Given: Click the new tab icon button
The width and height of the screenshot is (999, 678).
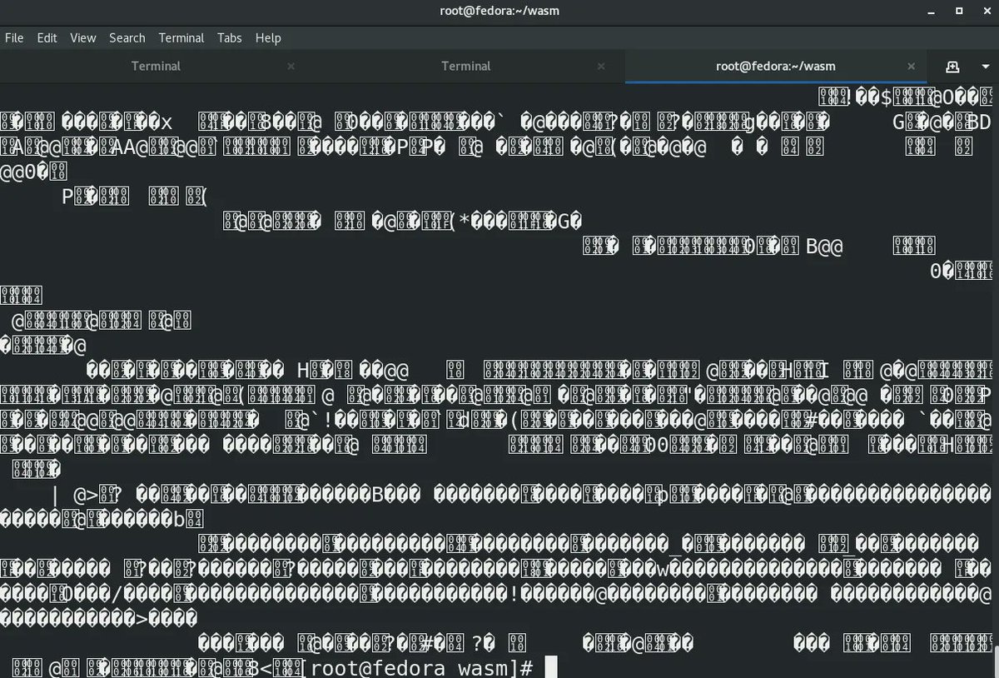Looking at the screenshot, I should pyautogui.click(x=953, y=67).
